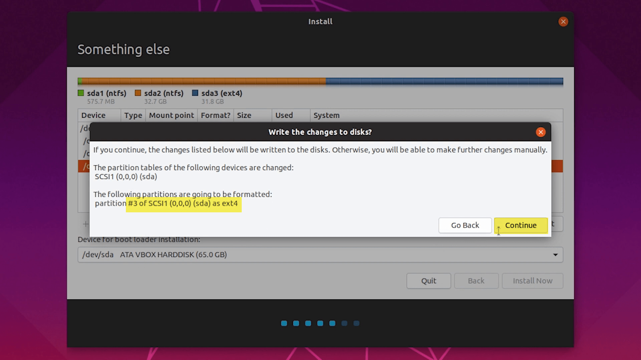
Task: Select the sda1 ntfs partition icon
Action: [x=81, y=93]
